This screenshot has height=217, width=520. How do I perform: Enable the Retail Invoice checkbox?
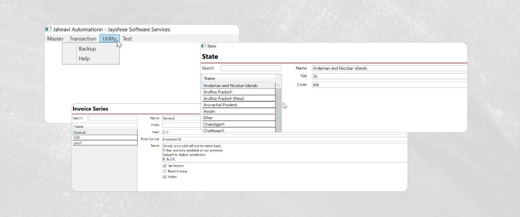pyautogui.click(x=164, y=171)
